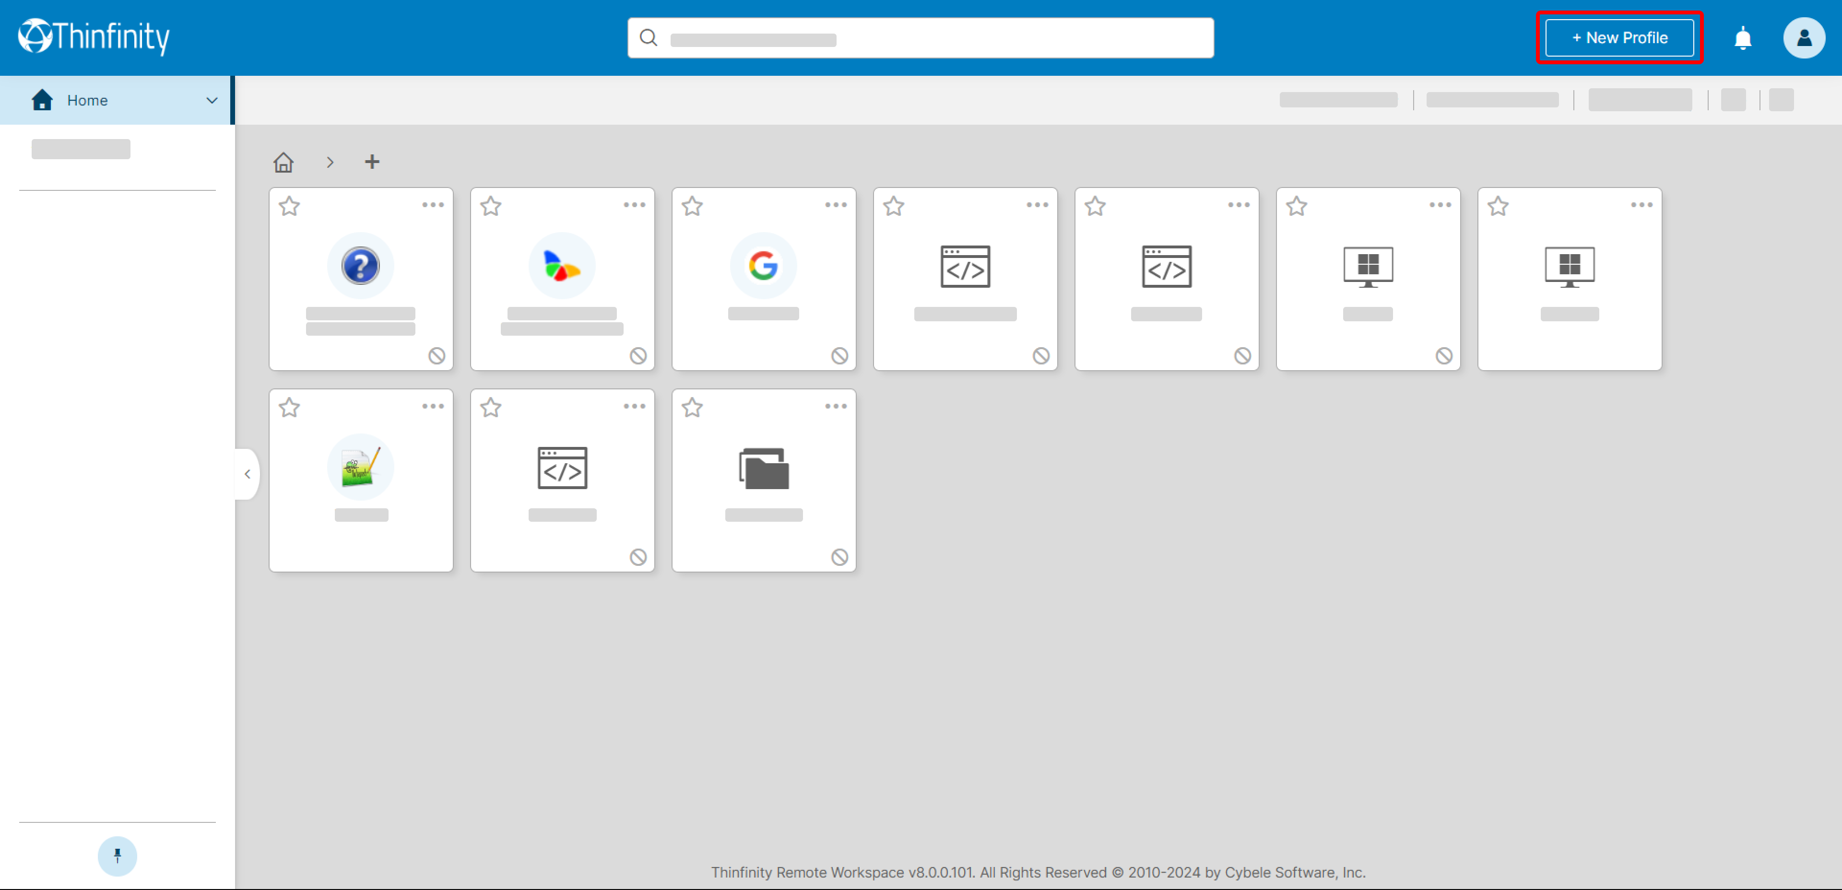Open the first top-row code window icon
Viewport: 1842px width, 890px height.
(965, 267)
